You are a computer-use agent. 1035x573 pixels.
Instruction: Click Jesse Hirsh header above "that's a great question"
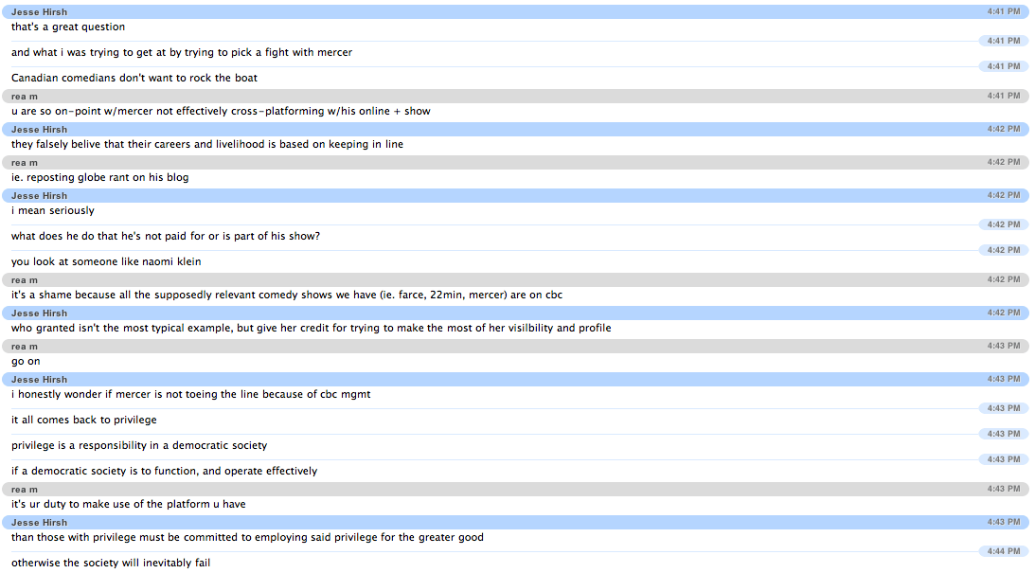click(x=39, y=12)
